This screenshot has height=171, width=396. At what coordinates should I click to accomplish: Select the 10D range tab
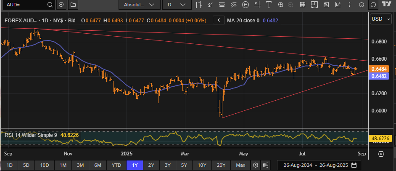[45, 165]
